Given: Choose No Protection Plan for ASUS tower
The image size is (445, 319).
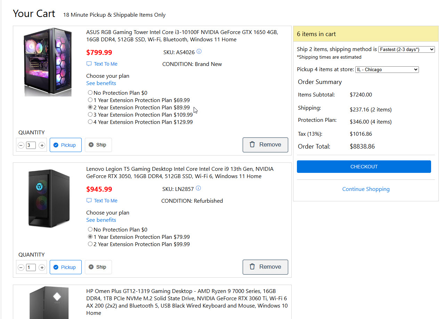Looking at the screenshot, I should coord(90,93).
